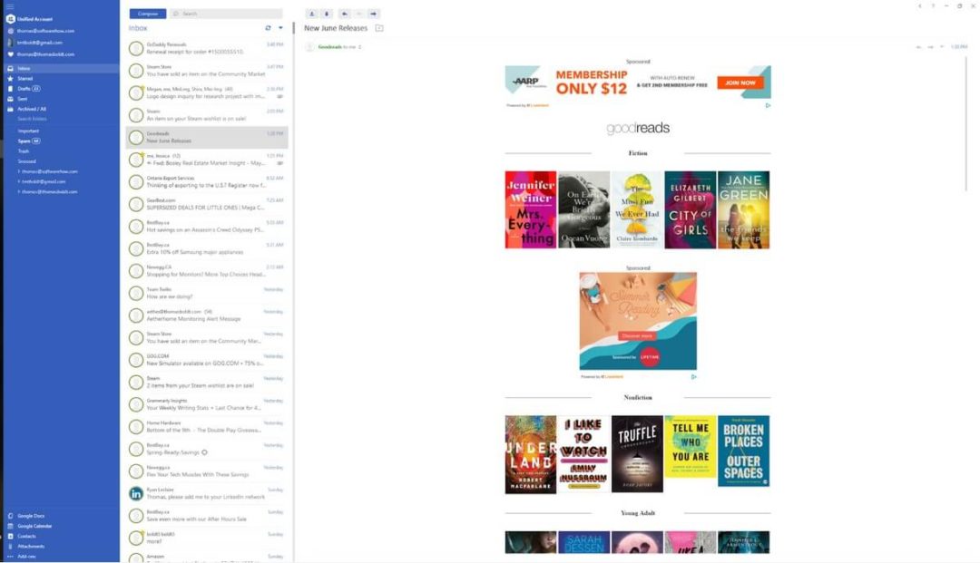The image size is (980, 563).
Task: Open Attachments in the sidebar
Action: (31, 546)
